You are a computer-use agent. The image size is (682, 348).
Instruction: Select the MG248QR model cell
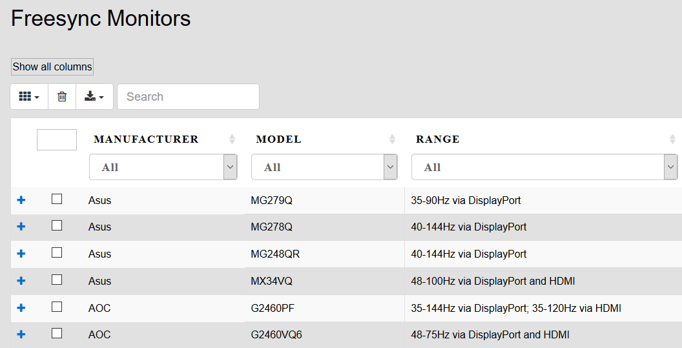point(275,254)
